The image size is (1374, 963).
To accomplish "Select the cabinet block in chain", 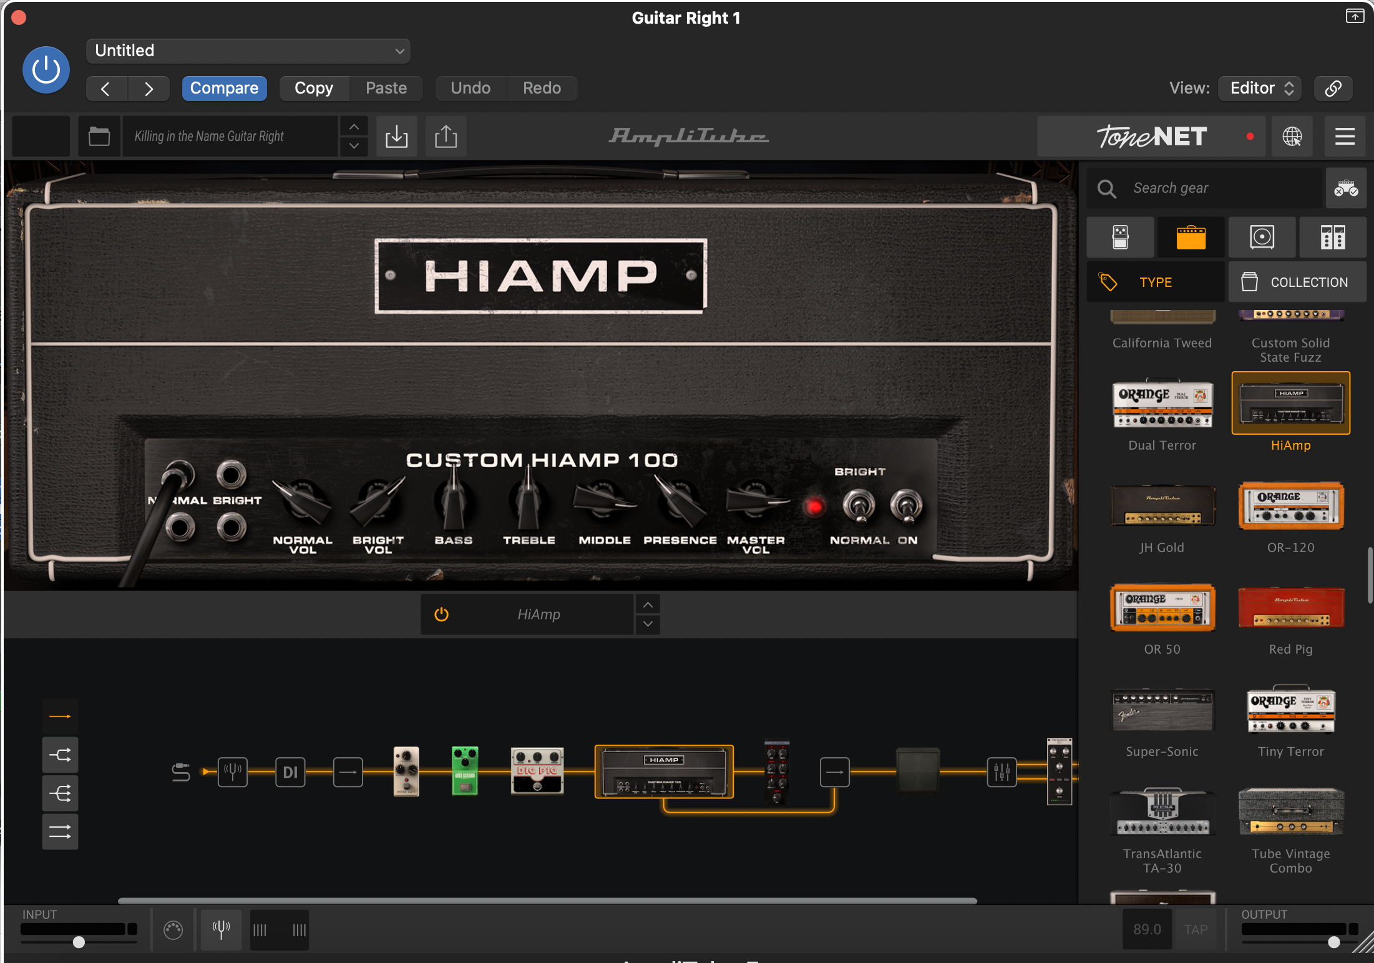I will point(918,771).
